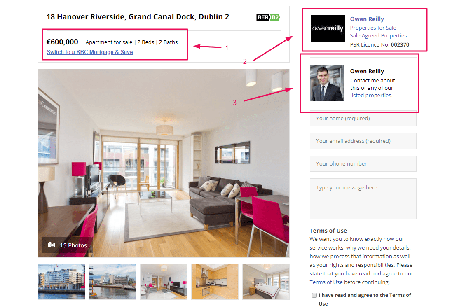Image resolution: width=459 pixels, height=308 pixels.
Task: Click the Type your message text area
Action: (363, 199)
